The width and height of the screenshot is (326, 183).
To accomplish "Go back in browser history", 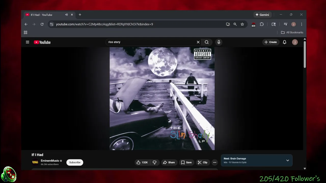I will point(26,24).
